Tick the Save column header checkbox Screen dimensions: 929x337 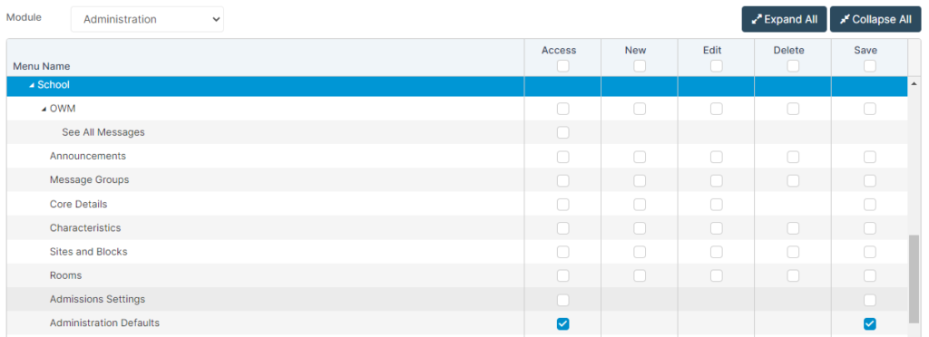coord(870,66)
